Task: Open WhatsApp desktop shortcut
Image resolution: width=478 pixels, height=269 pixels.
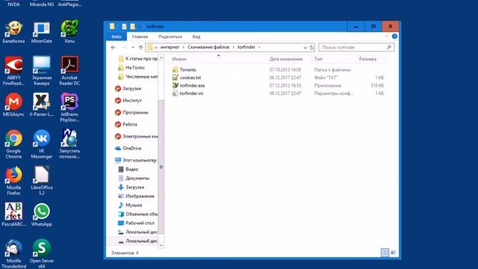Action: coord(42,214)
